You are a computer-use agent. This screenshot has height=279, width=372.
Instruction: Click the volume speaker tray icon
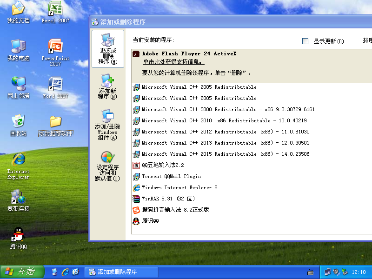(336, 272)
